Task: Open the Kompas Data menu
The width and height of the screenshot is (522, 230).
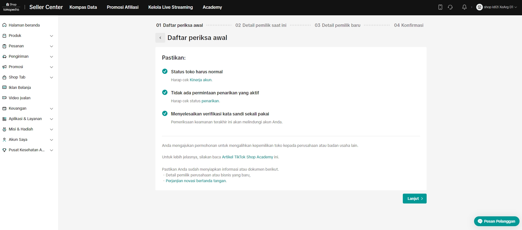Action: pos(83,7)
